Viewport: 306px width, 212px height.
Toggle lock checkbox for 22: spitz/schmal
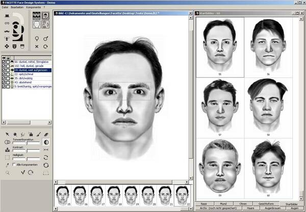tap(8, 74)
